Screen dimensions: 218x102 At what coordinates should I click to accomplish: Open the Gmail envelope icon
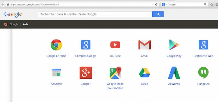[x=145, y=45]
